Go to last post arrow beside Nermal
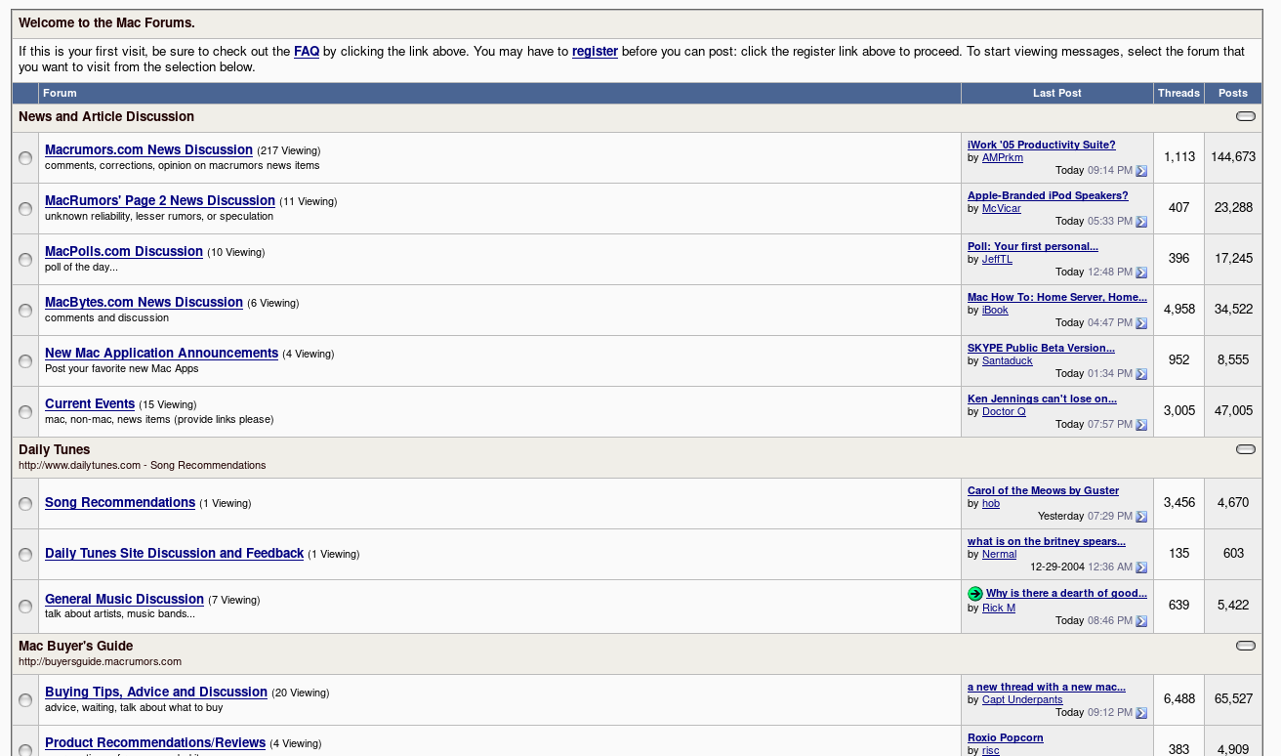This screenshot has height=756, width=1281. [1141, 567]
